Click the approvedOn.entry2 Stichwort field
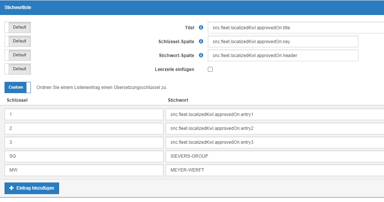384x202 pixels. point(274,128)
